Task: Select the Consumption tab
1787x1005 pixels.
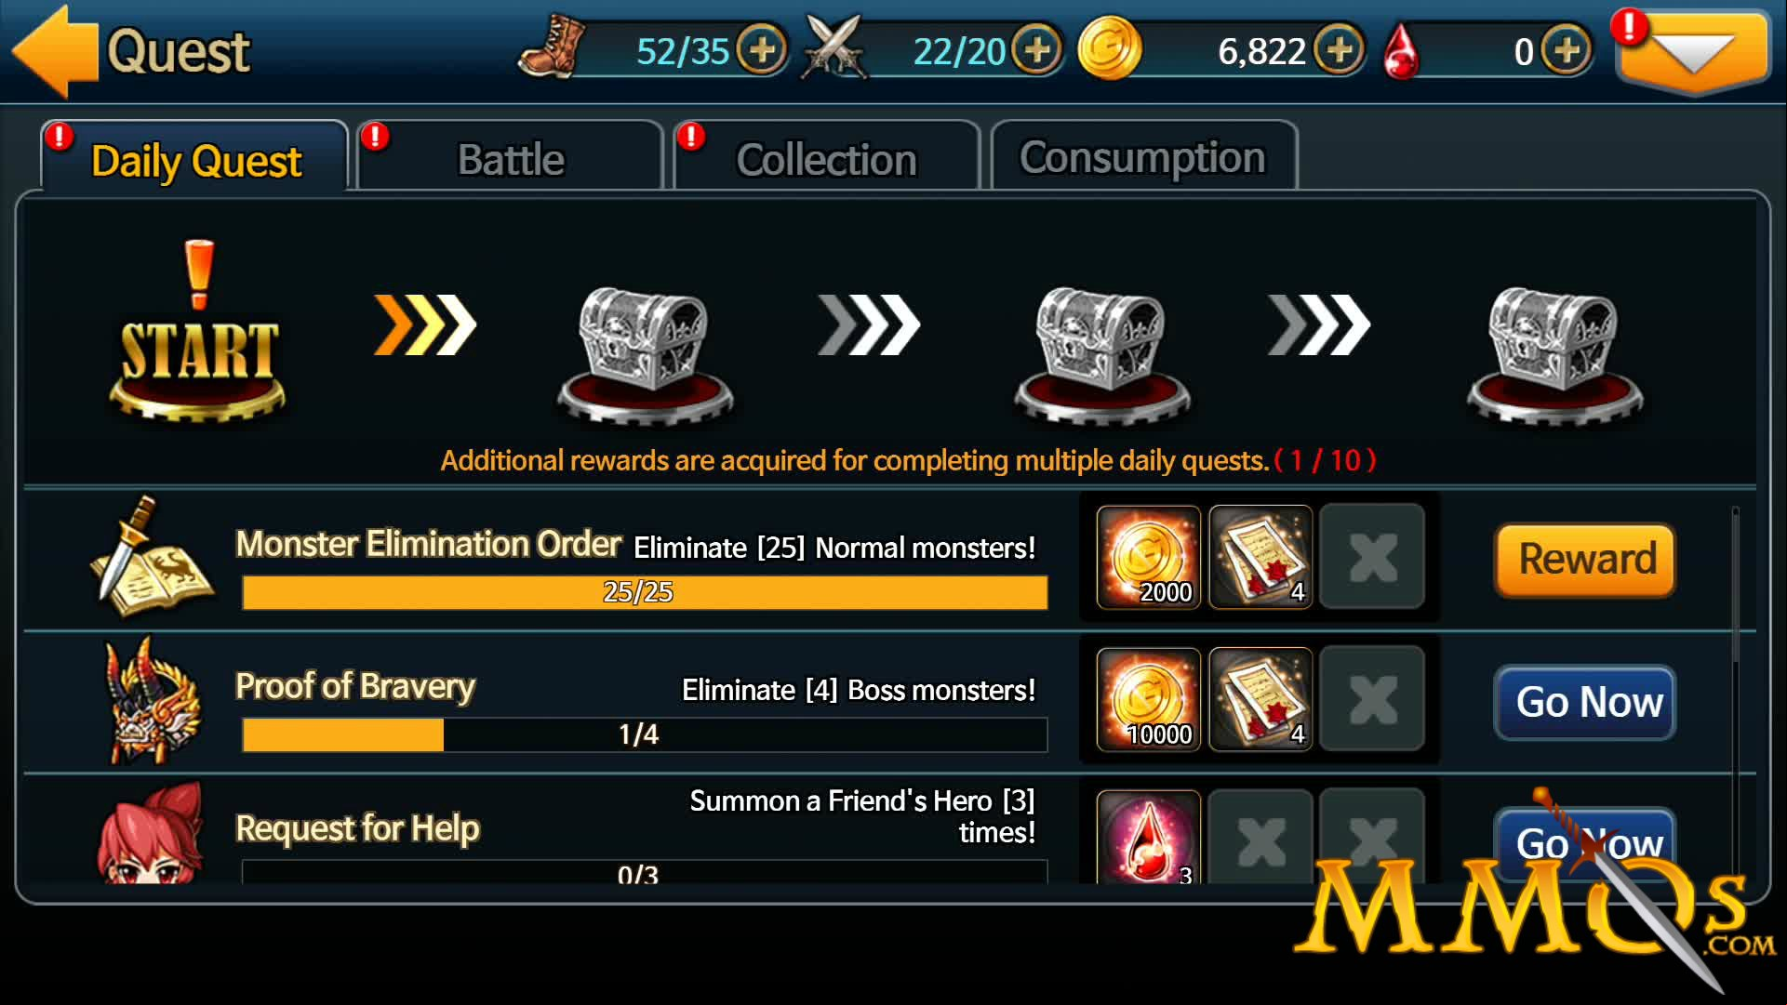Action: pos(1143,156)
